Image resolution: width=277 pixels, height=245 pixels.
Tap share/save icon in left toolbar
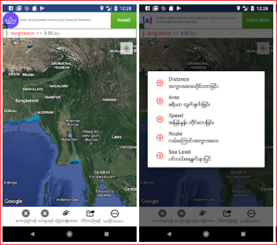[x=90, y=213]
